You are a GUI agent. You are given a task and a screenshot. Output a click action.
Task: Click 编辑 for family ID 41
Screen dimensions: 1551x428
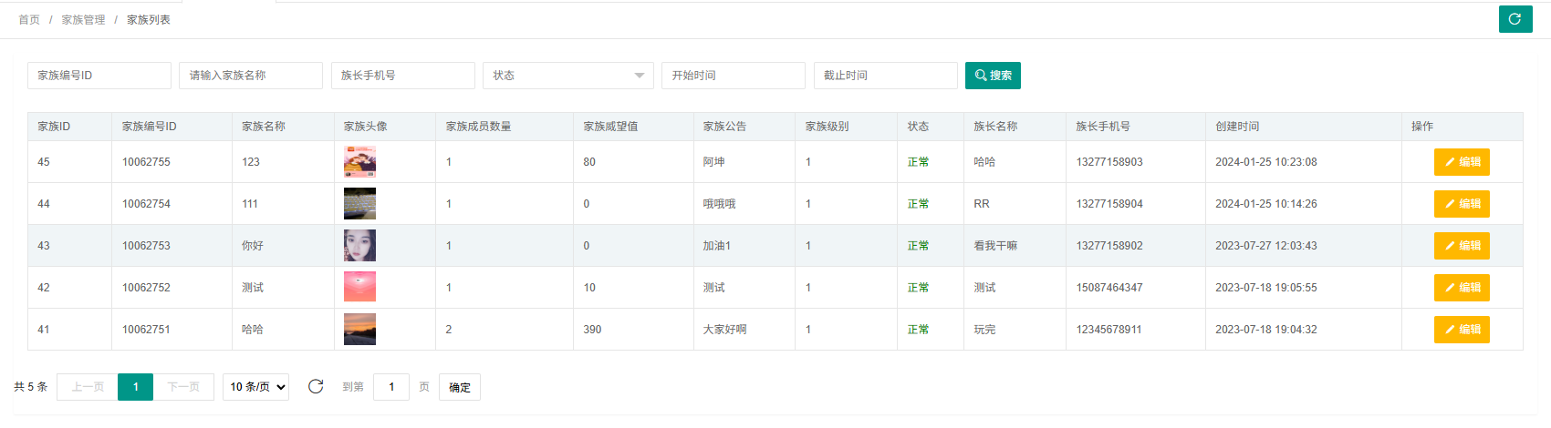pyautogui.click(x=1462, y=330)
